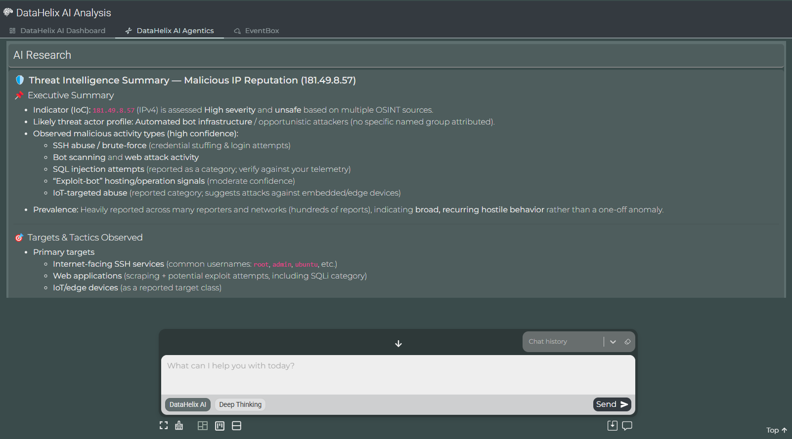Click the Chat history combo box
Image resolution: width=792 pixels, height=439 pixels.
[564, 342]
